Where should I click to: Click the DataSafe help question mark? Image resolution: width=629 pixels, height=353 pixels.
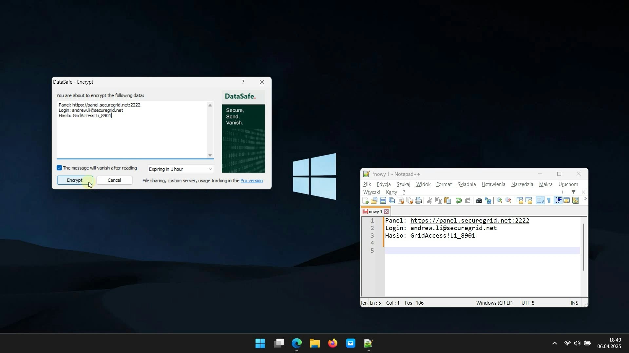pyautogui.click(x=243, y=82)
